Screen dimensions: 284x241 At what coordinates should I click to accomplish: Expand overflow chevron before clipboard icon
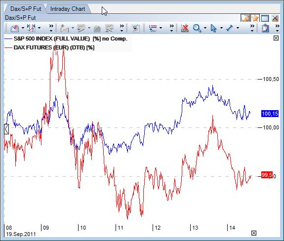tap(252, 28)
